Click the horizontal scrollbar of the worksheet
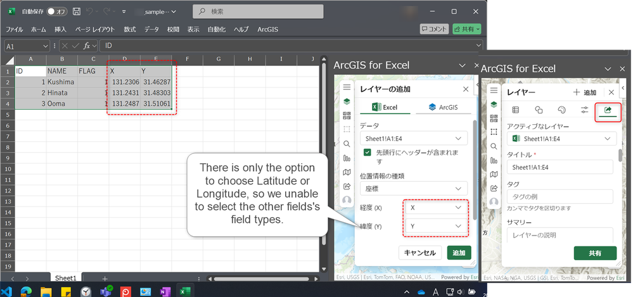This screenshot has height=297, width=633. click(262, 279)
